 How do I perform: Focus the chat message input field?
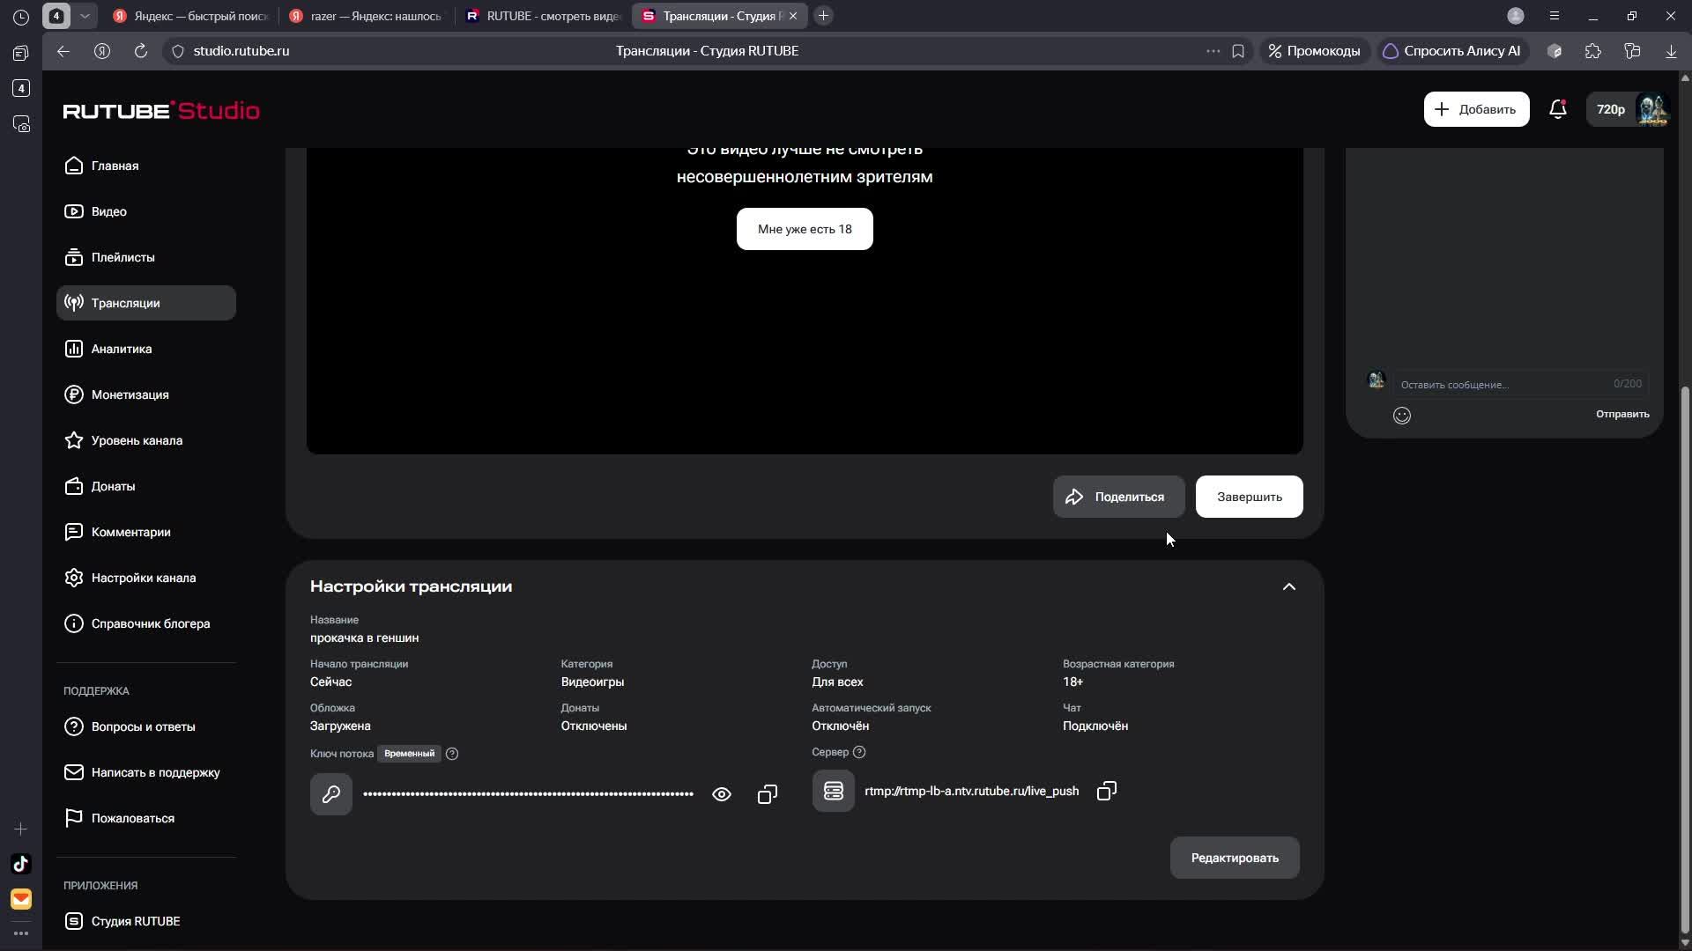[1519, 384]
